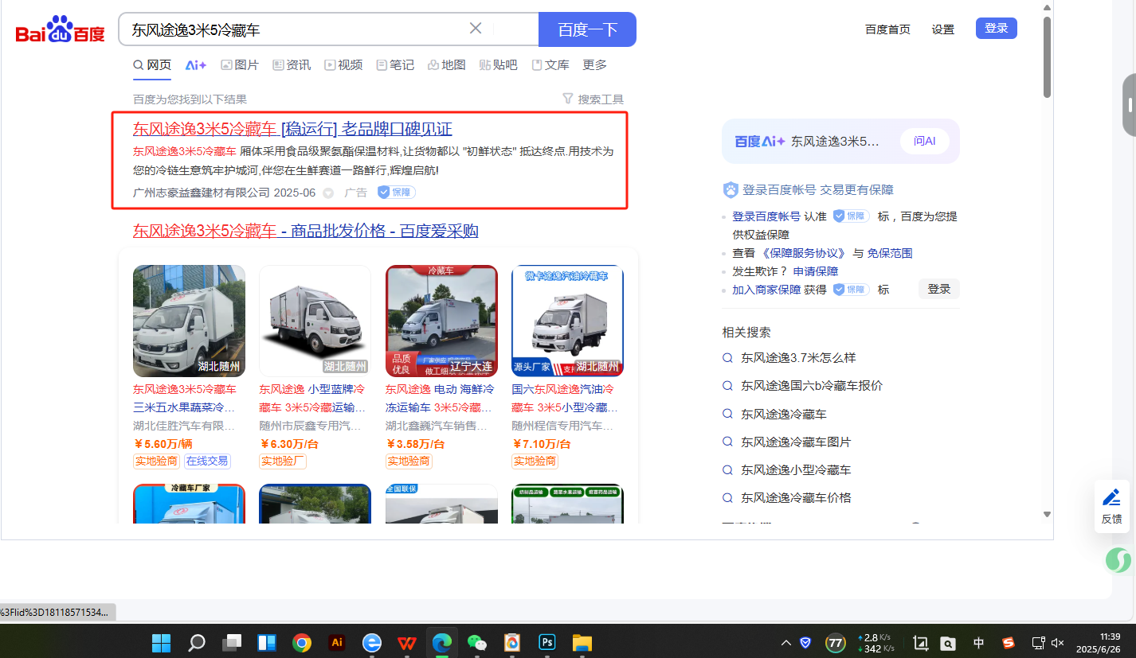Click the 问AI button

pyautogui.click(x=925, y=141)
